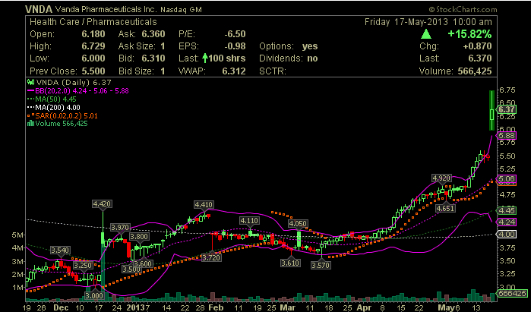Click the 2013 year label on date axis

137,308
